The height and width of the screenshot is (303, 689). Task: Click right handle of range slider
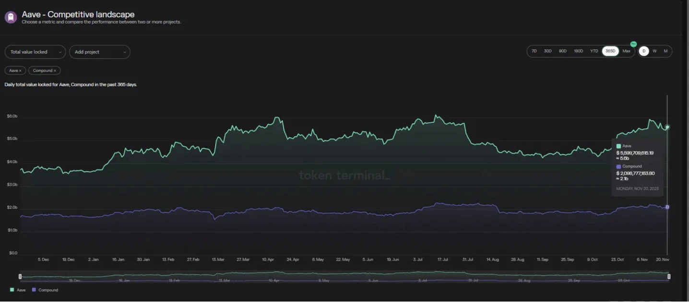tap(669, 277)
